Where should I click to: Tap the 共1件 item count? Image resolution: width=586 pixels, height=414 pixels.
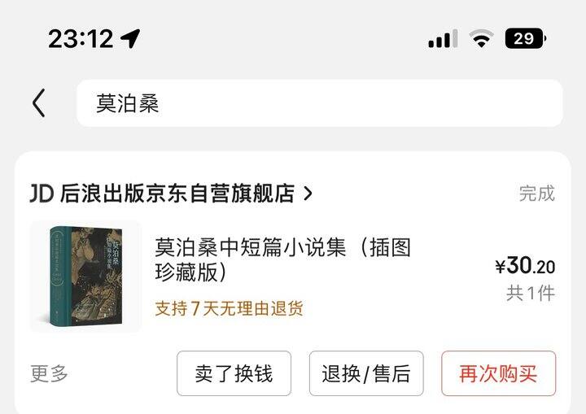coord(531,293)
